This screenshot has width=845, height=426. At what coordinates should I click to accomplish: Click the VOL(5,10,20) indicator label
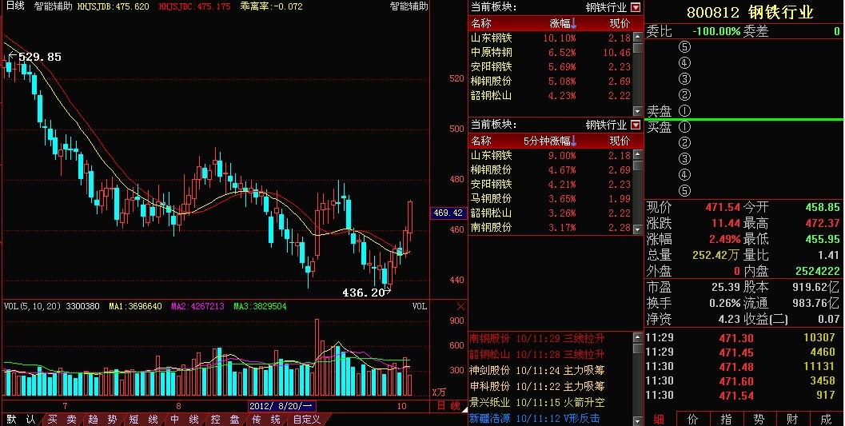32,306
